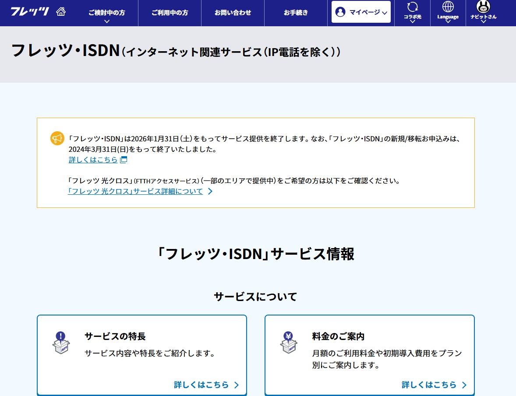
Task: Select お問い合わせ in navigation bar
Action: 233,13
